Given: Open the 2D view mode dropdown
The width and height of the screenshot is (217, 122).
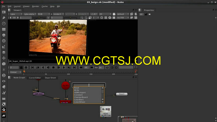Looking at the screenshot, I should (105, 14).
